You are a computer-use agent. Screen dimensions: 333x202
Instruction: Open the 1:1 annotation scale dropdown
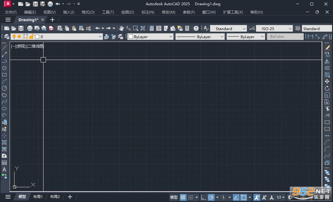281,197
